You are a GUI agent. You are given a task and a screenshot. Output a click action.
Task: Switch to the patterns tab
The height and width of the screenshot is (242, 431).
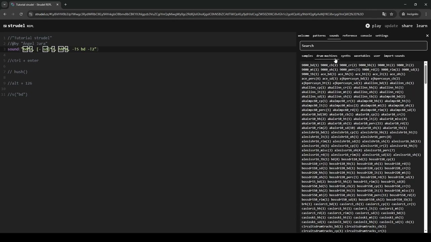(x=319, y=36)
